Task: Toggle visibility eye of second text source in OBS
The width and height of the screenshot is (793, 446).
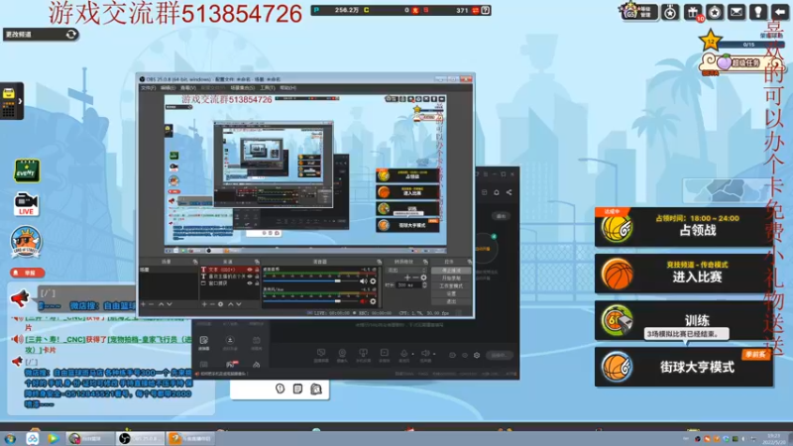Action: tap(250, 277)
